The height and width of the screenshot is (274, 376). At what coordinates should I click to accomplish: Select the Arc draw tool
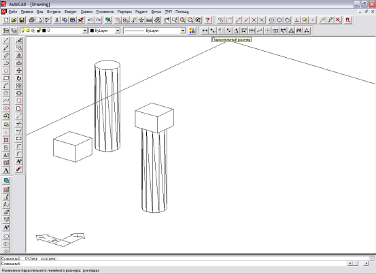6,86
